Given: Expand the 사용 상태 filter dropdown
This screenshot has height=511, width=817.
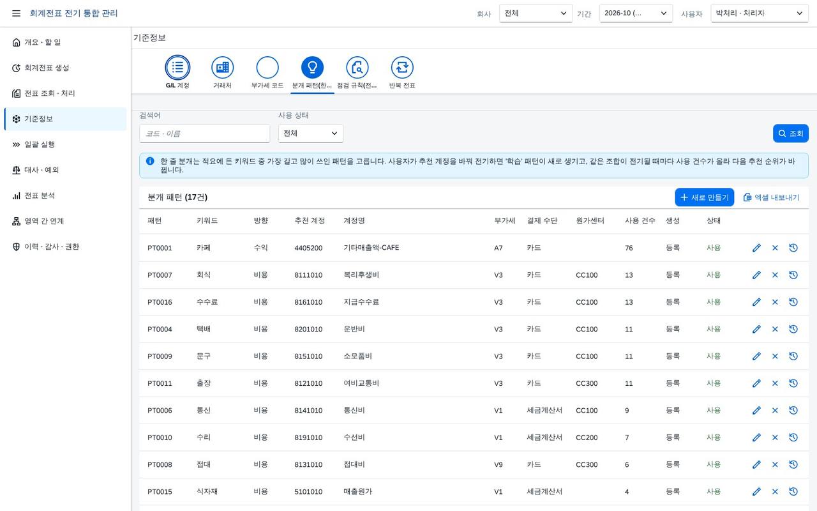Looking at the screenshot, I should coord(311,133).
